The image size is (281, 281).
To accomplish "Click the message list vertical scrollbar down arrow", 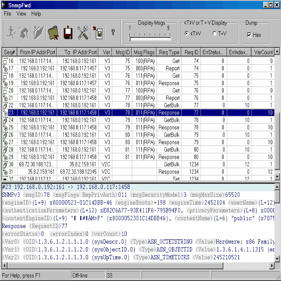I will click(277, 178).
